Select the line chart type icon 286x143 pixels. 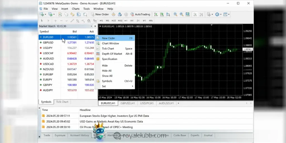[x=168, y=14]
